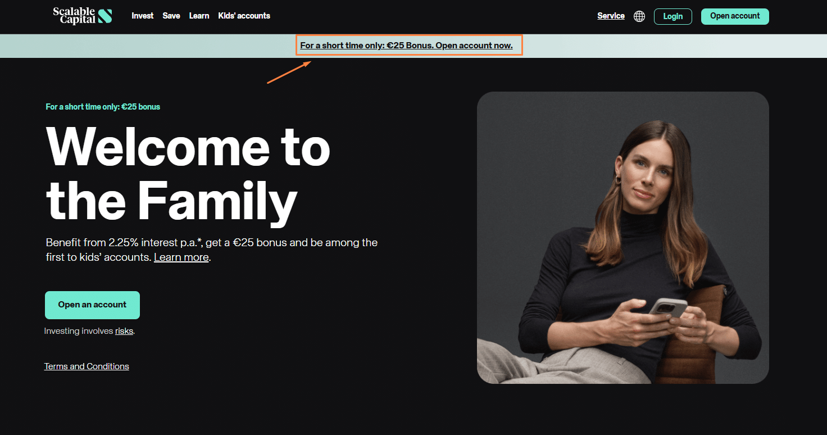
Task: Open the risks link
Action: tap(124, 331)
